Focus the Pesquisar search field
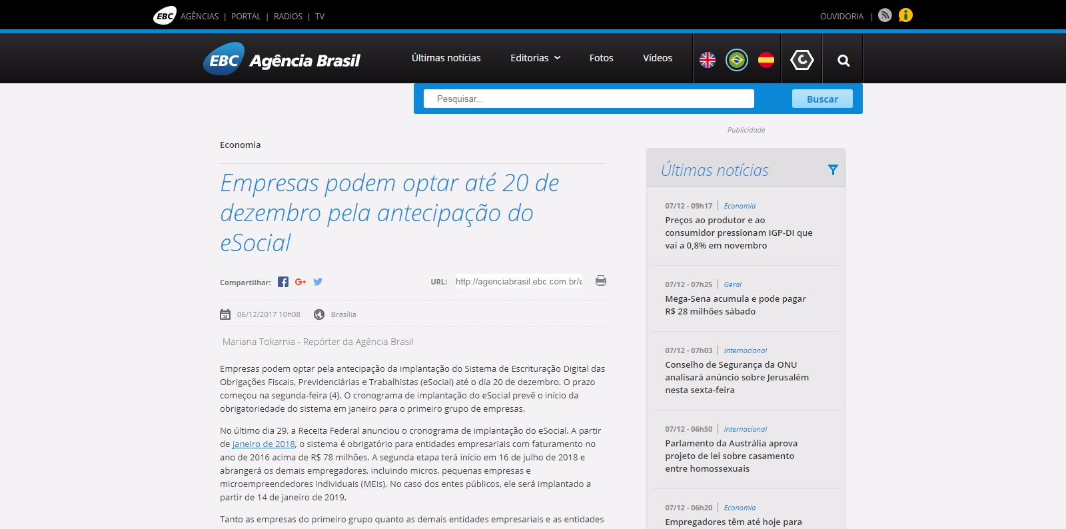Screen dimensions: 1066x529 point(589,99)
